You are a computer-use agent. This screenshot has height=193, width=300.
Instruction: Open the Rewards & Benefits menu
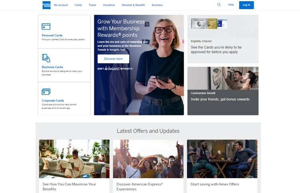[x=133, y=5]
